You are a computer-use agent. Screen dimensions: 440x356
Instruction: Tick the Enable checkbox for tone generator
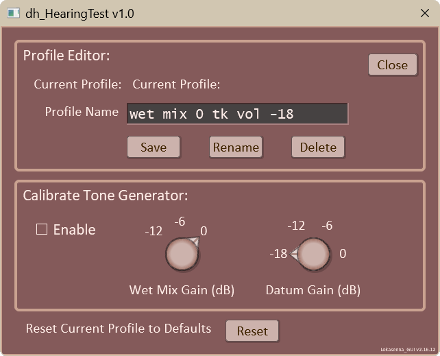(42, 229)
